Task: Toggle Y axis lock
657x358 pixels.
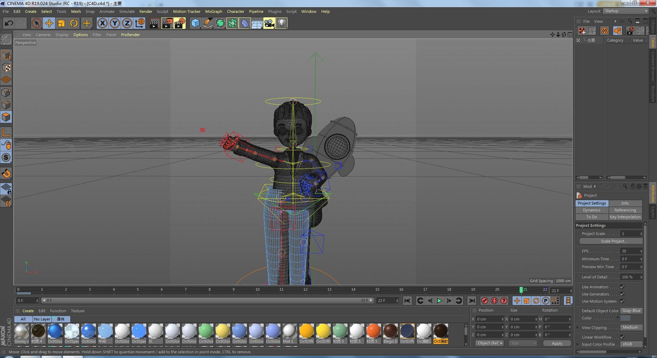Action: (x=115, y=23)
